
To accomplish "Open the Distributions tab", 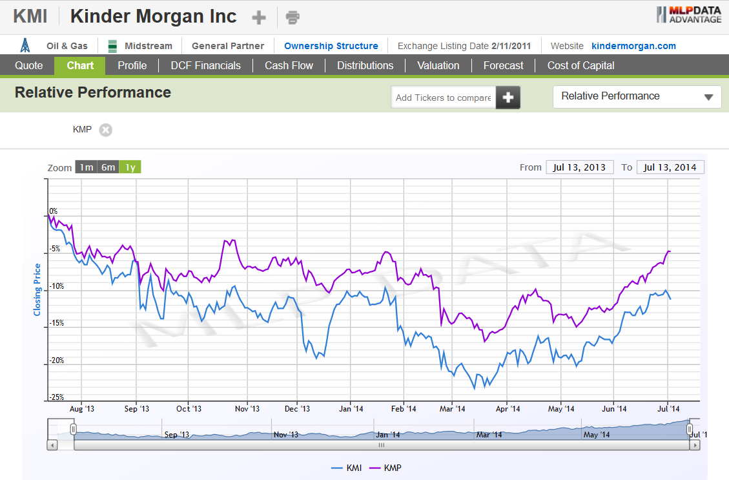I will click(x=365, y=65).
